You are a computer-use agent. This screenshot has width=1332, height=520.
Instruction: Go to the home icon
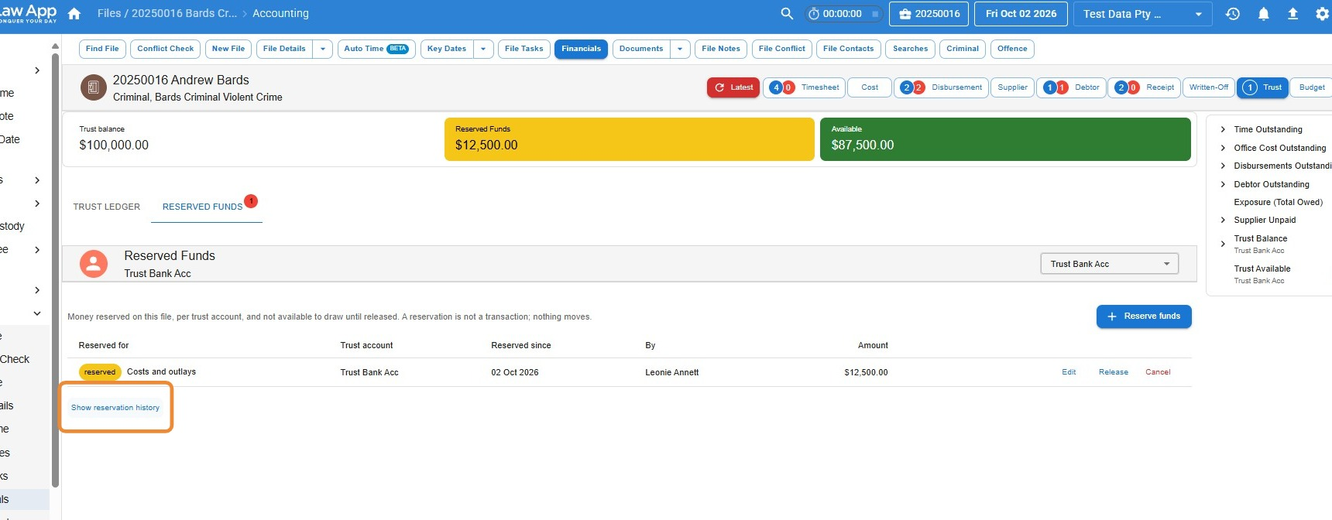74,14
